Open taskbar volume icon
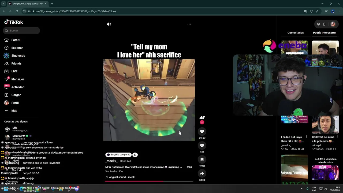Screen dimensions: 343x193 (325, 189)
